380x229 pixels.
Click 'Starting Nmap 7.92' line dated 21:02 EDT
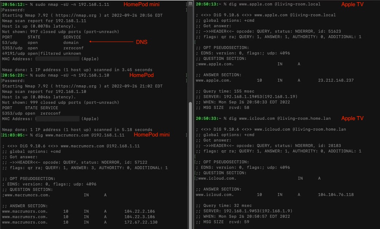pos(82,86)
